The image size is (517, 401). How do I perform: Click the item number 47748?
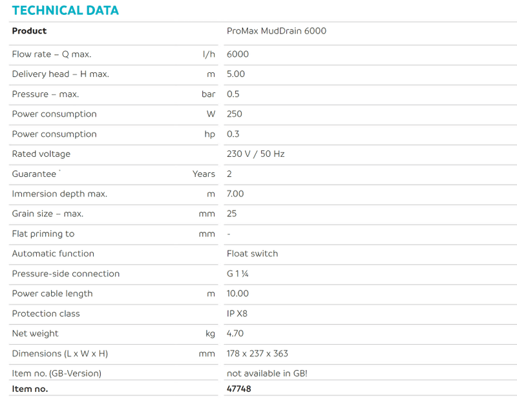click(238, 389)
